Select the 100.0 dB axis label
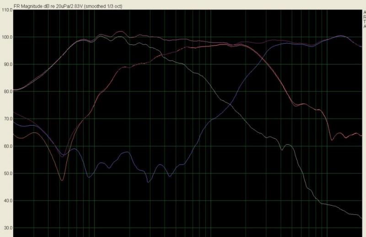Screen dimensions: 366x237 tap(7, 37)
